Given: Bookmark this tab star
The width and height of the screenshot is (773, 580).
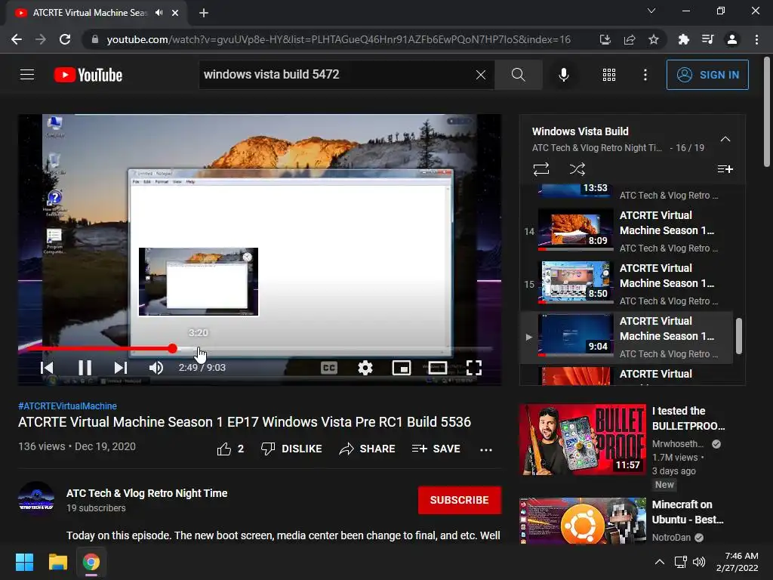Looking at the screenshot, I should 653,39.
